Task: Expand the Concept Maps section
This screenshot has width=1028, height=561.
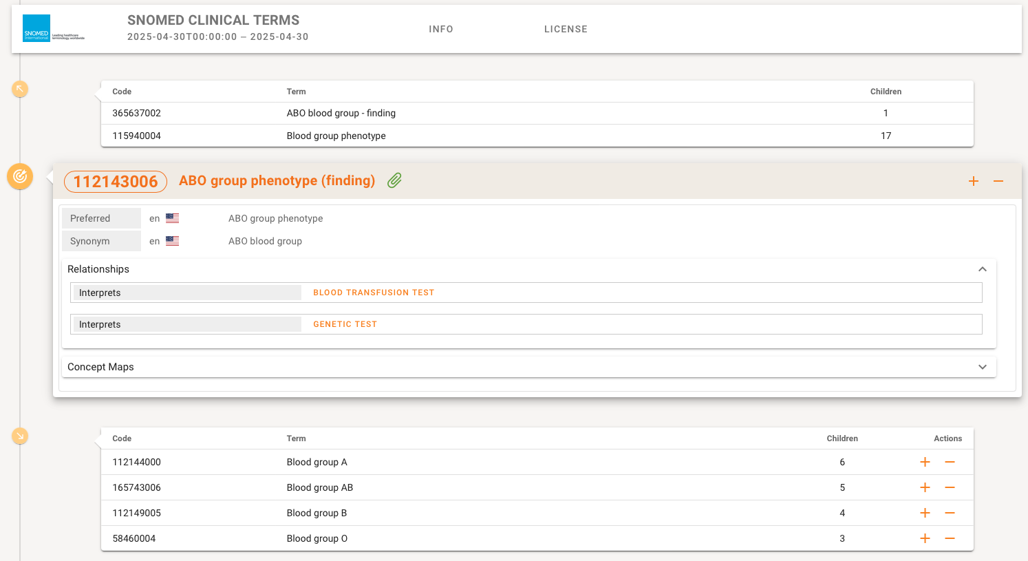Action: pyautogui.click(x=982, y=367)
